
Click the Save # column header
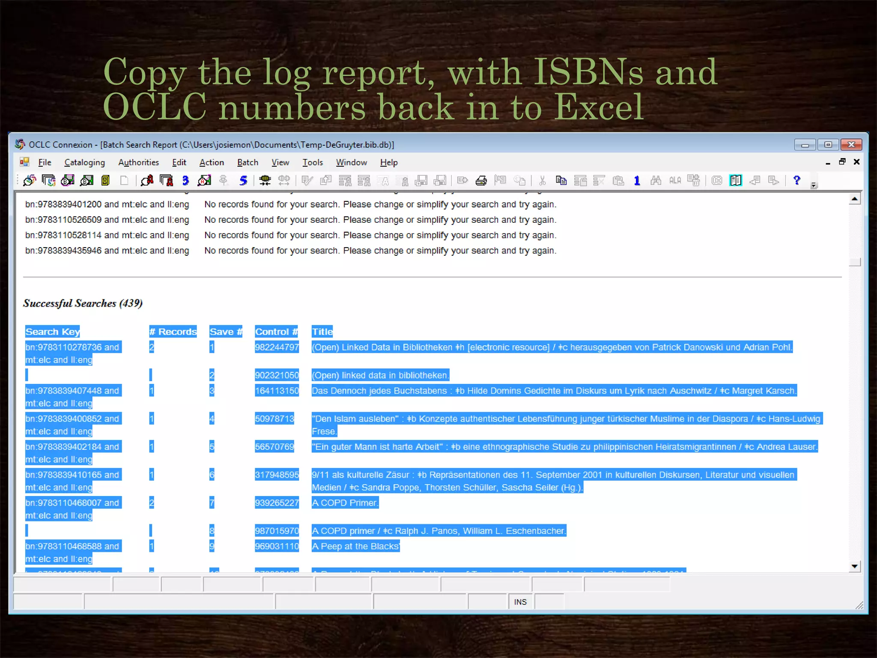[226, 332]
